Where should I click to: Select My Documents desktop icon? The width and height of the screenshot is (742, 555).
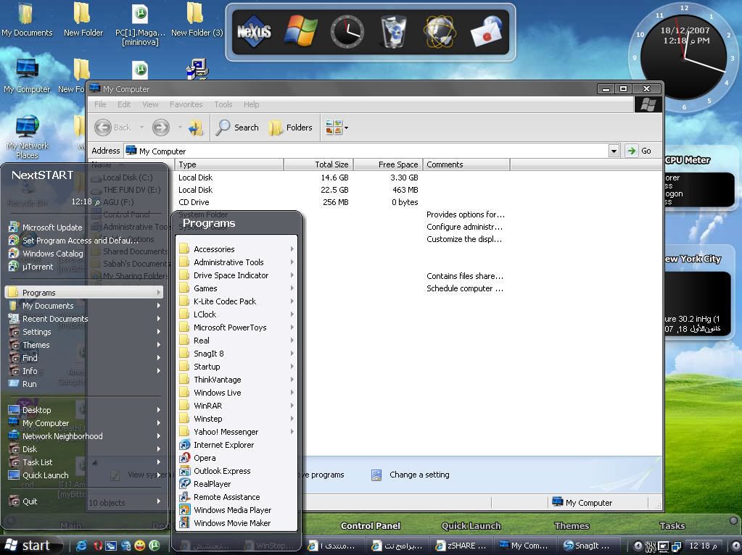27,20
